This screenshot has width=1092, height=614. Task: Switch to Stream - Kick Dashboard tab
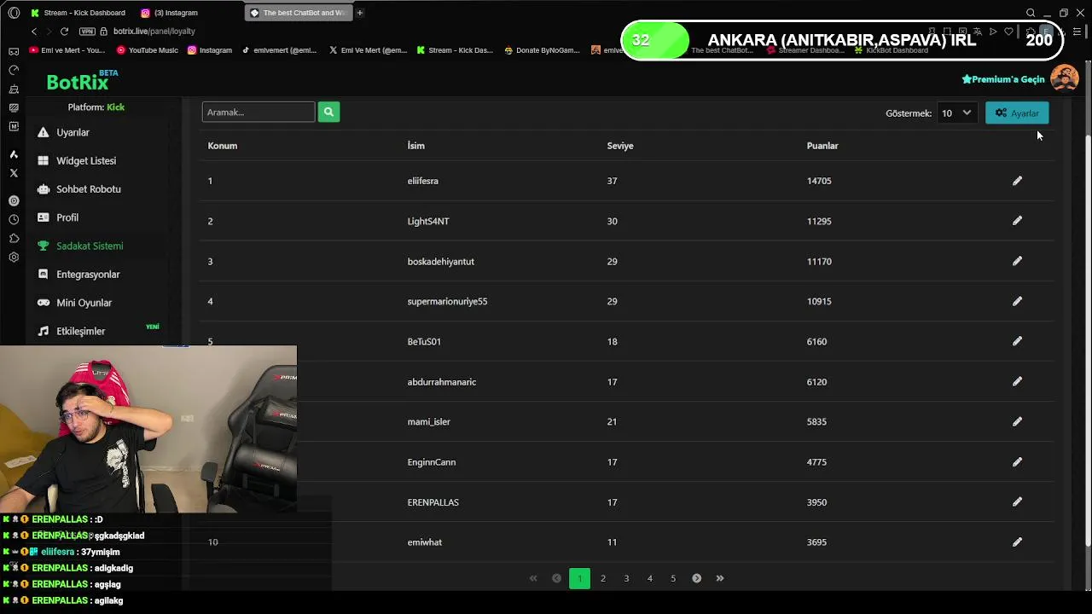coord(78,13)
